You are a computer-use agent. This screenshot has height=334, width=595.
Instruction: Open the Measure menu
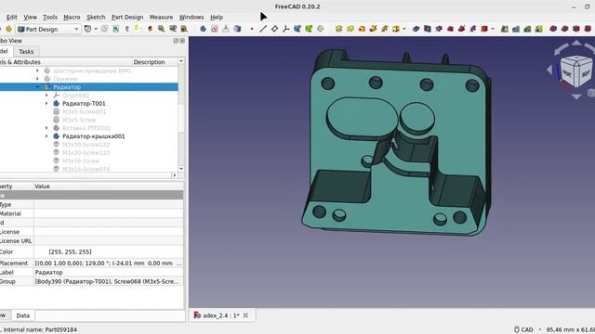pyautogui.click(x=161, y=17)
